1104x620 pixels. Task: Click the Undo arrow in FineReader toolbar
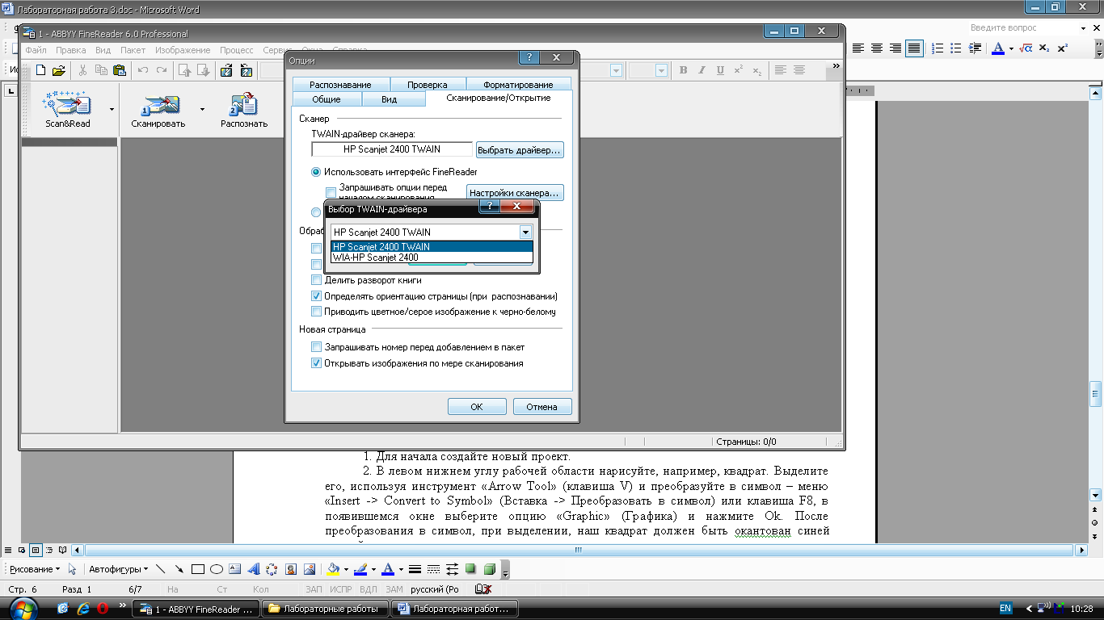click(x=143, y=70)
